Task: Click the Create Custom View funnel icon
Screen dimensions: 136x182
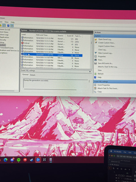Action: [96, 43]
